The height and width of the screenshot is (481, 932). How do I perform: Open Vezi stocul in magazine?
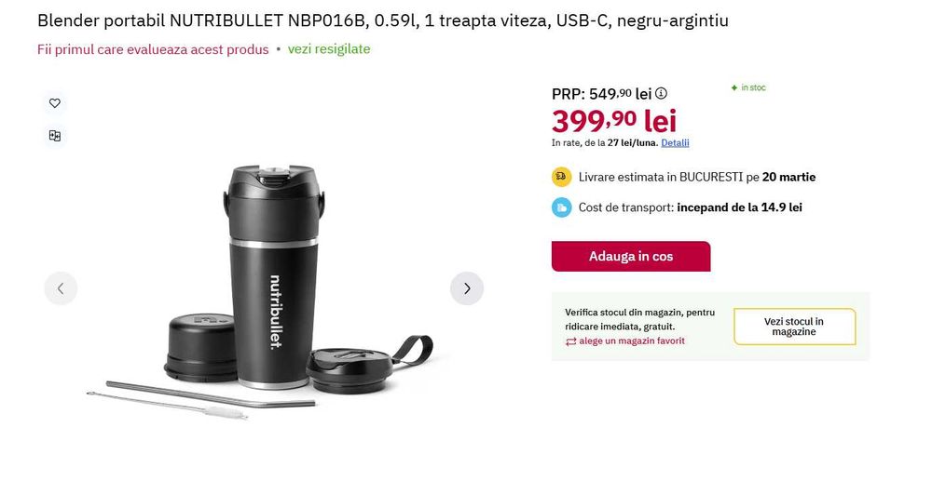click(794, 327)
